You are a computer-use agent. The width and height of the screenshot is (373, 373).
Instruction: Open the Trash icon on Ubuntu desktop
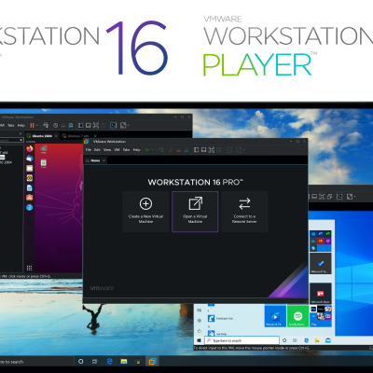tap(44, 163)
